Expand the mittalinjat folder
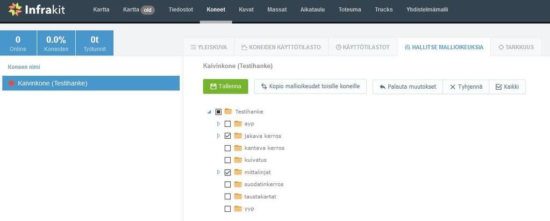The width and height of the screenshot is (550, 221). (218, 172)
